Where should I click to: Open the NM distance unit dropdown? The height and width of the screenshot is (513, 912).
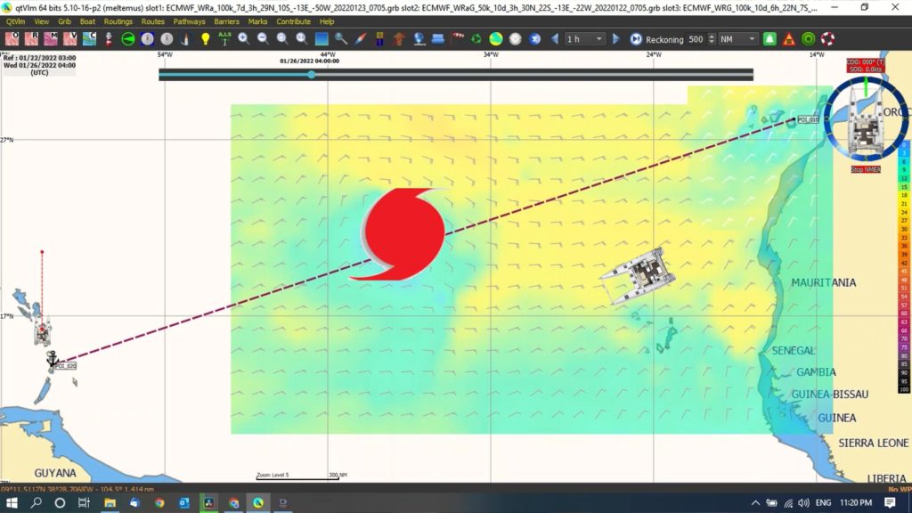click(x=738, y=39)
